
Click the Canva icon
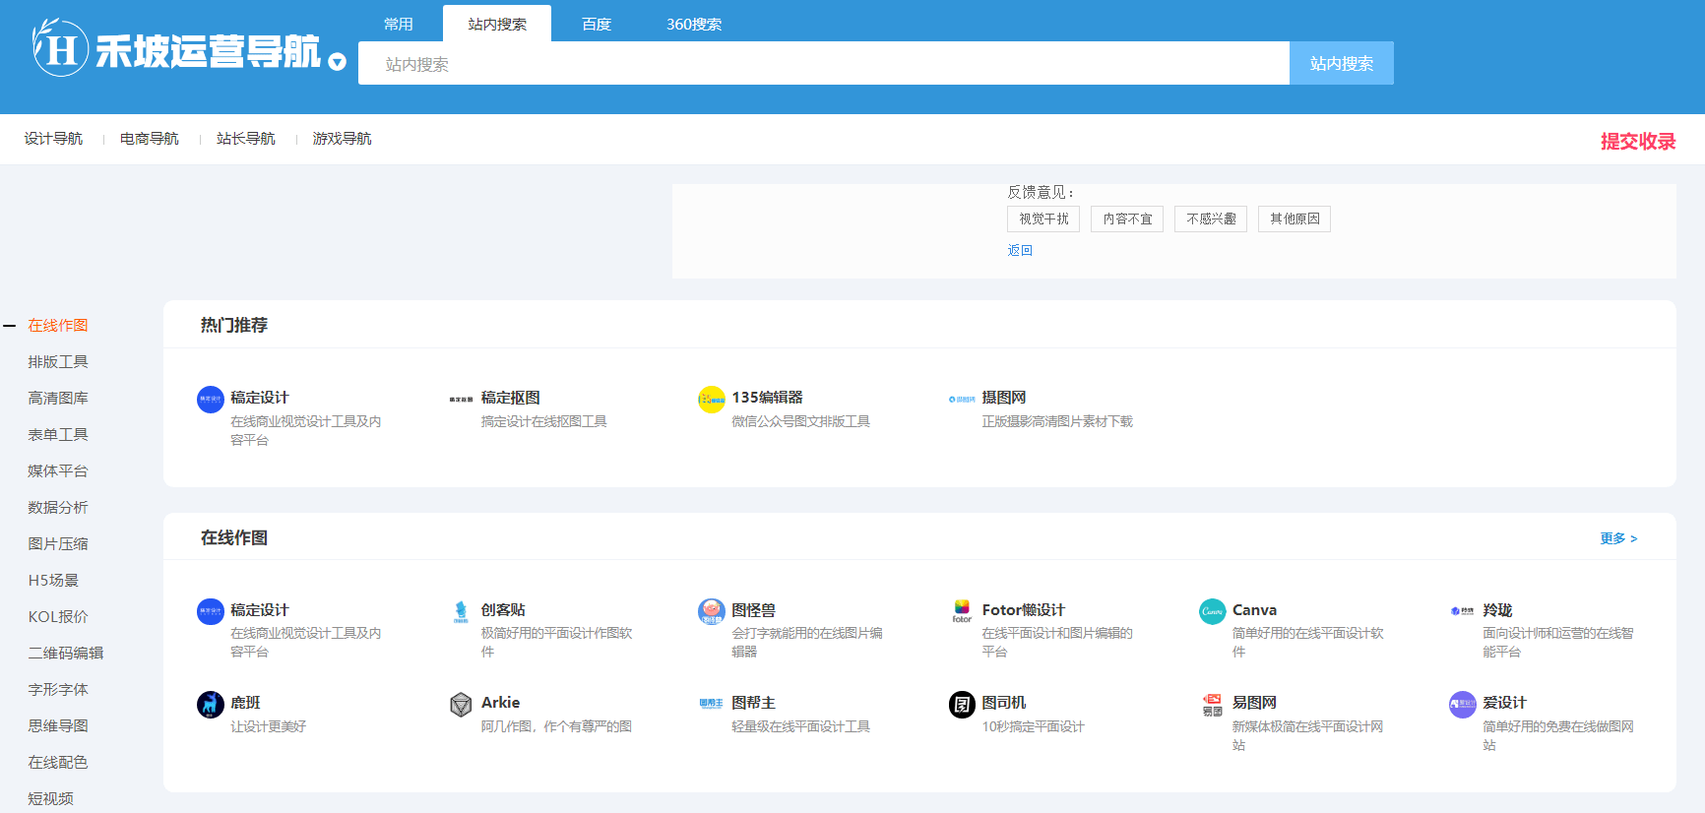coord(1213,612)
